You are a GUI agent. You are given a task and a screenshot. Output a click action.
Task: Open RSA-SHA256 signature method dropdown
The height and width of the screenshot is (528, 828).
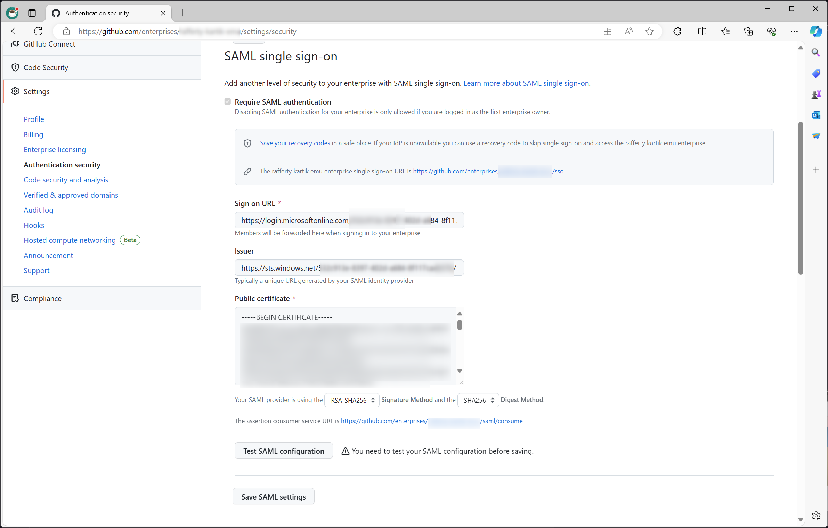click(x=352, y=400)
